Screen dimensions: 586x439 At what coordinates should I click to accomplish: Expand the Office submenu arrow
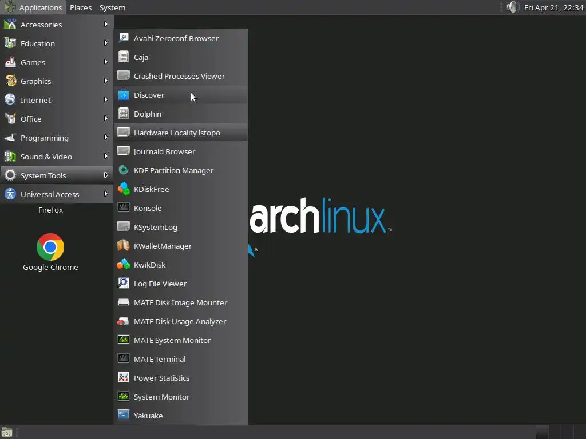106,118
